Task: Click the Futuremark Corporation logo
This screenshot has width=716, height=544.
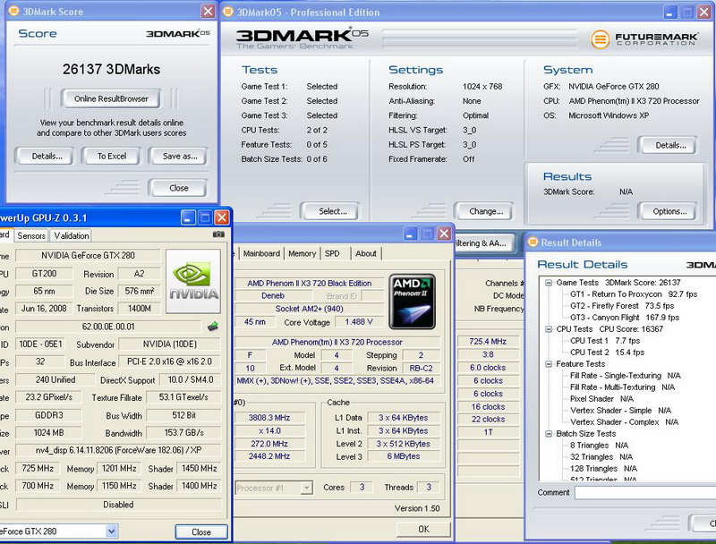Action: click(644, 39)
